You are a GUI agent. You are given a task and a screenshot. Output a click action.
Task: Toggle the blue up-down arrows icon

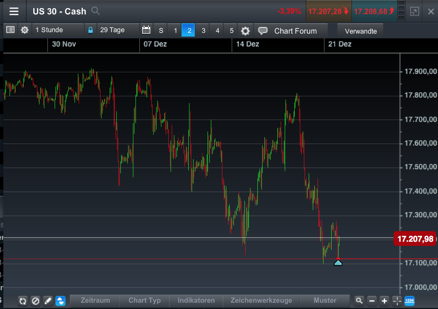[60, 301]
